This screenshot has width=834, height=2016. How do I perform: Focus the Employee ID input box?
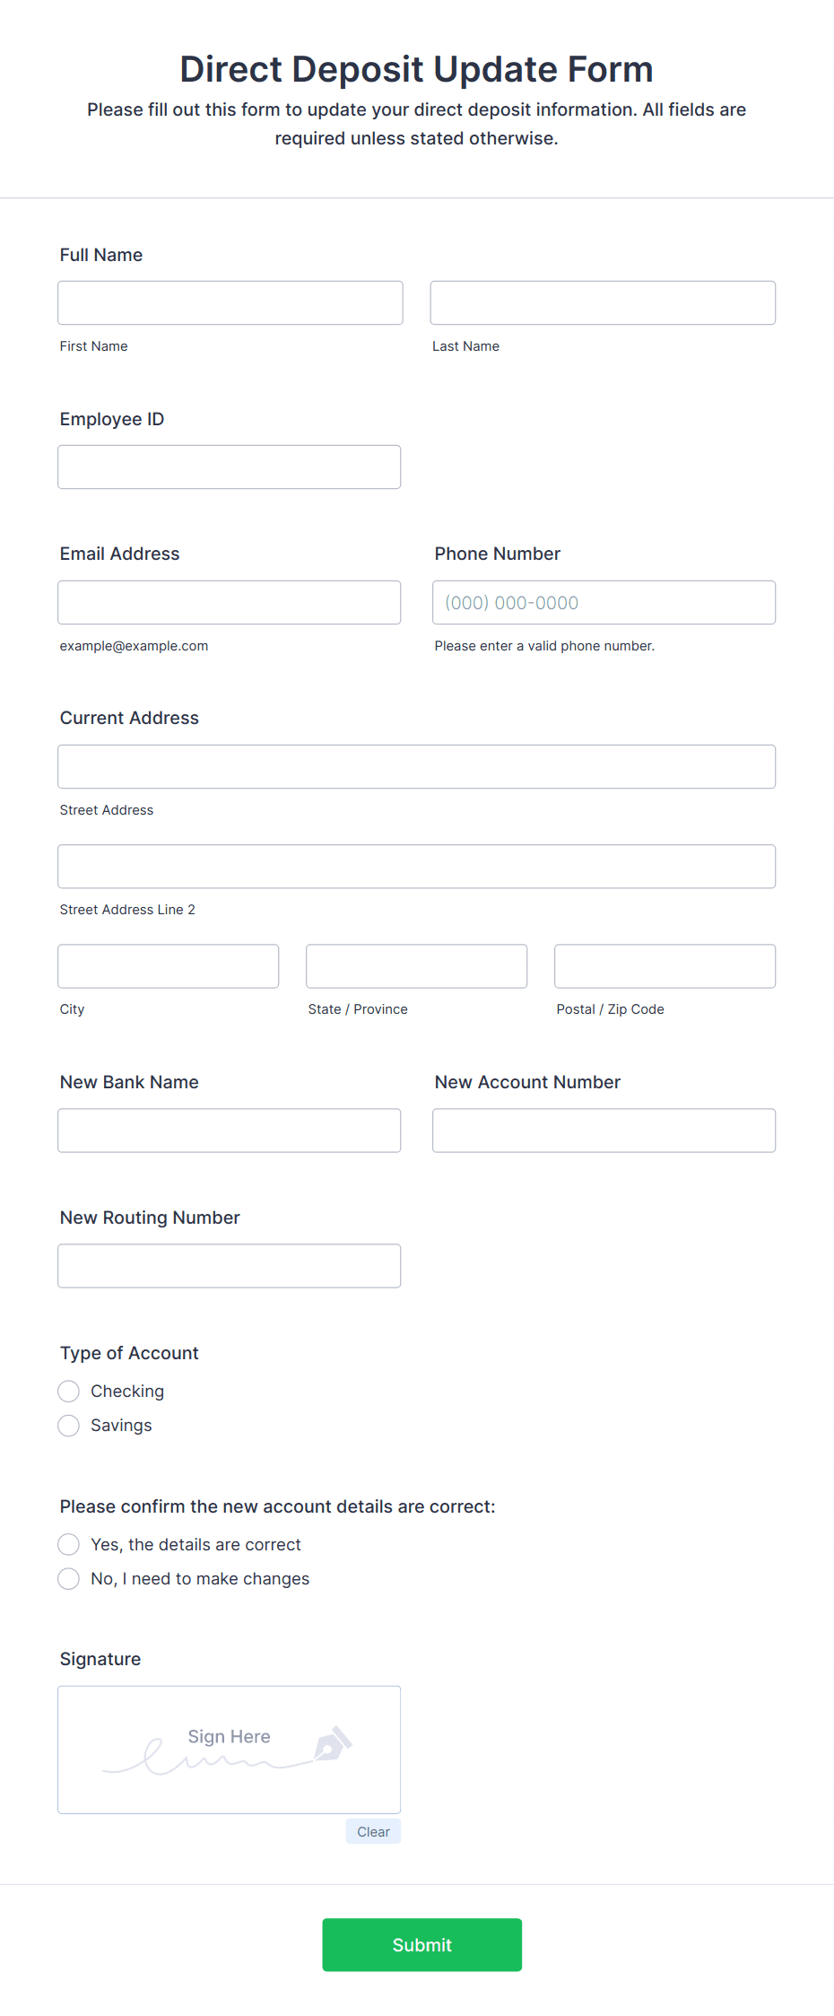pos(229,467)
